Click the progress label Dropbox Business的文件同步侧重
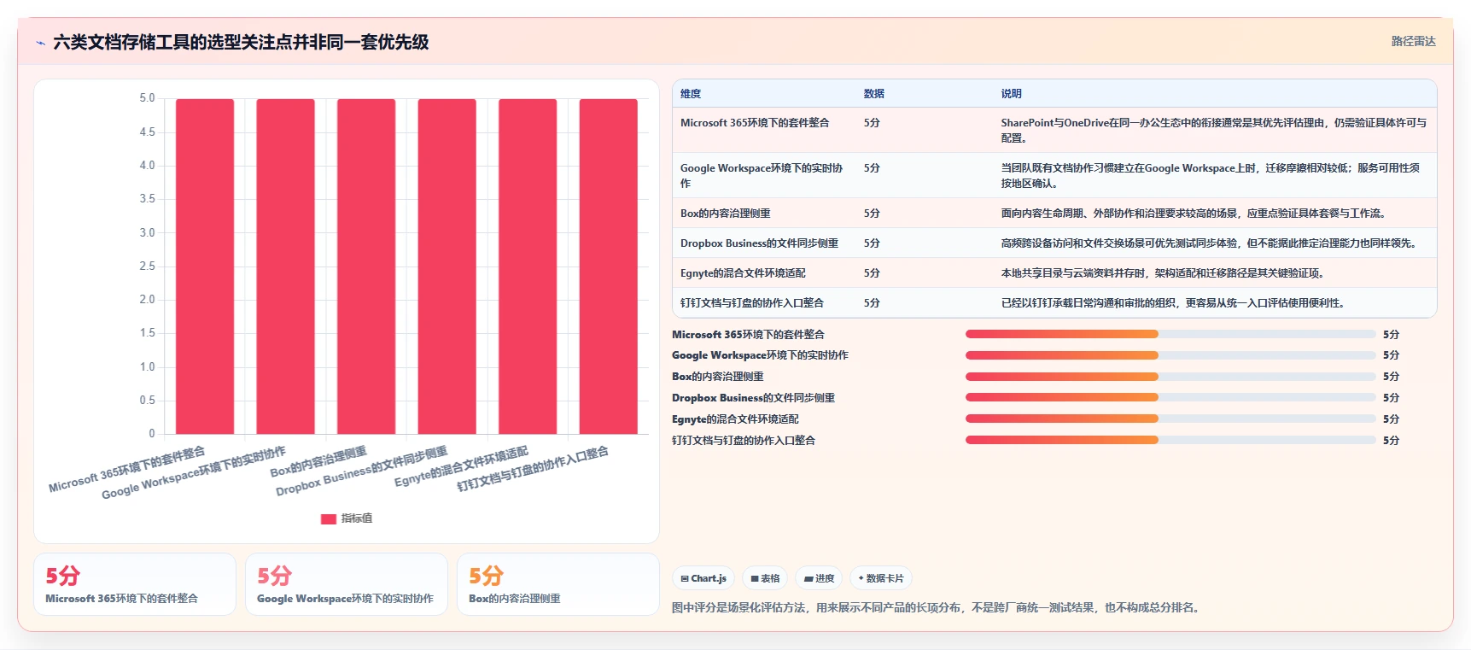Screen dimensions: 1471x650 (x=753, y=398)
